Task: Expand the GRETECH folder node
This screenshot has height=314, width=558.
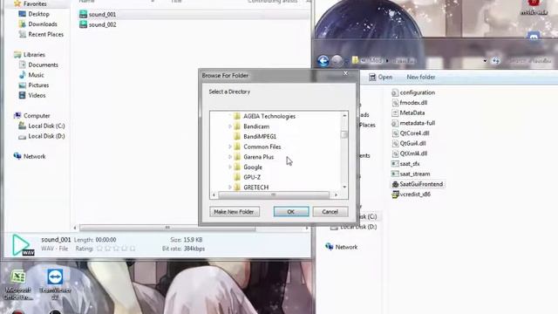Action: tap(230, 187)
